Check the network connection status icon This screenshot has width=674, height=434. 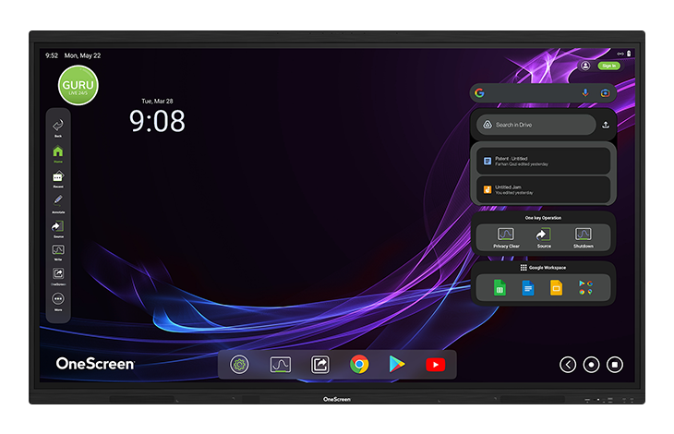tap(620, 54)
